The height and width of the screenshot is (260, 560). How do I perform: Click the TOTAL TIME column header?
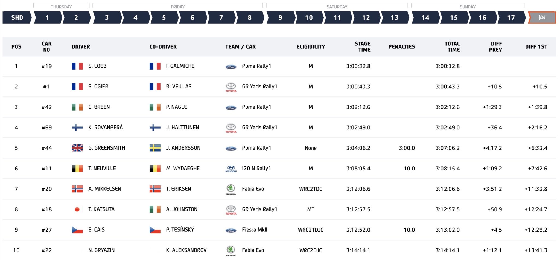[x=452, y=46]
